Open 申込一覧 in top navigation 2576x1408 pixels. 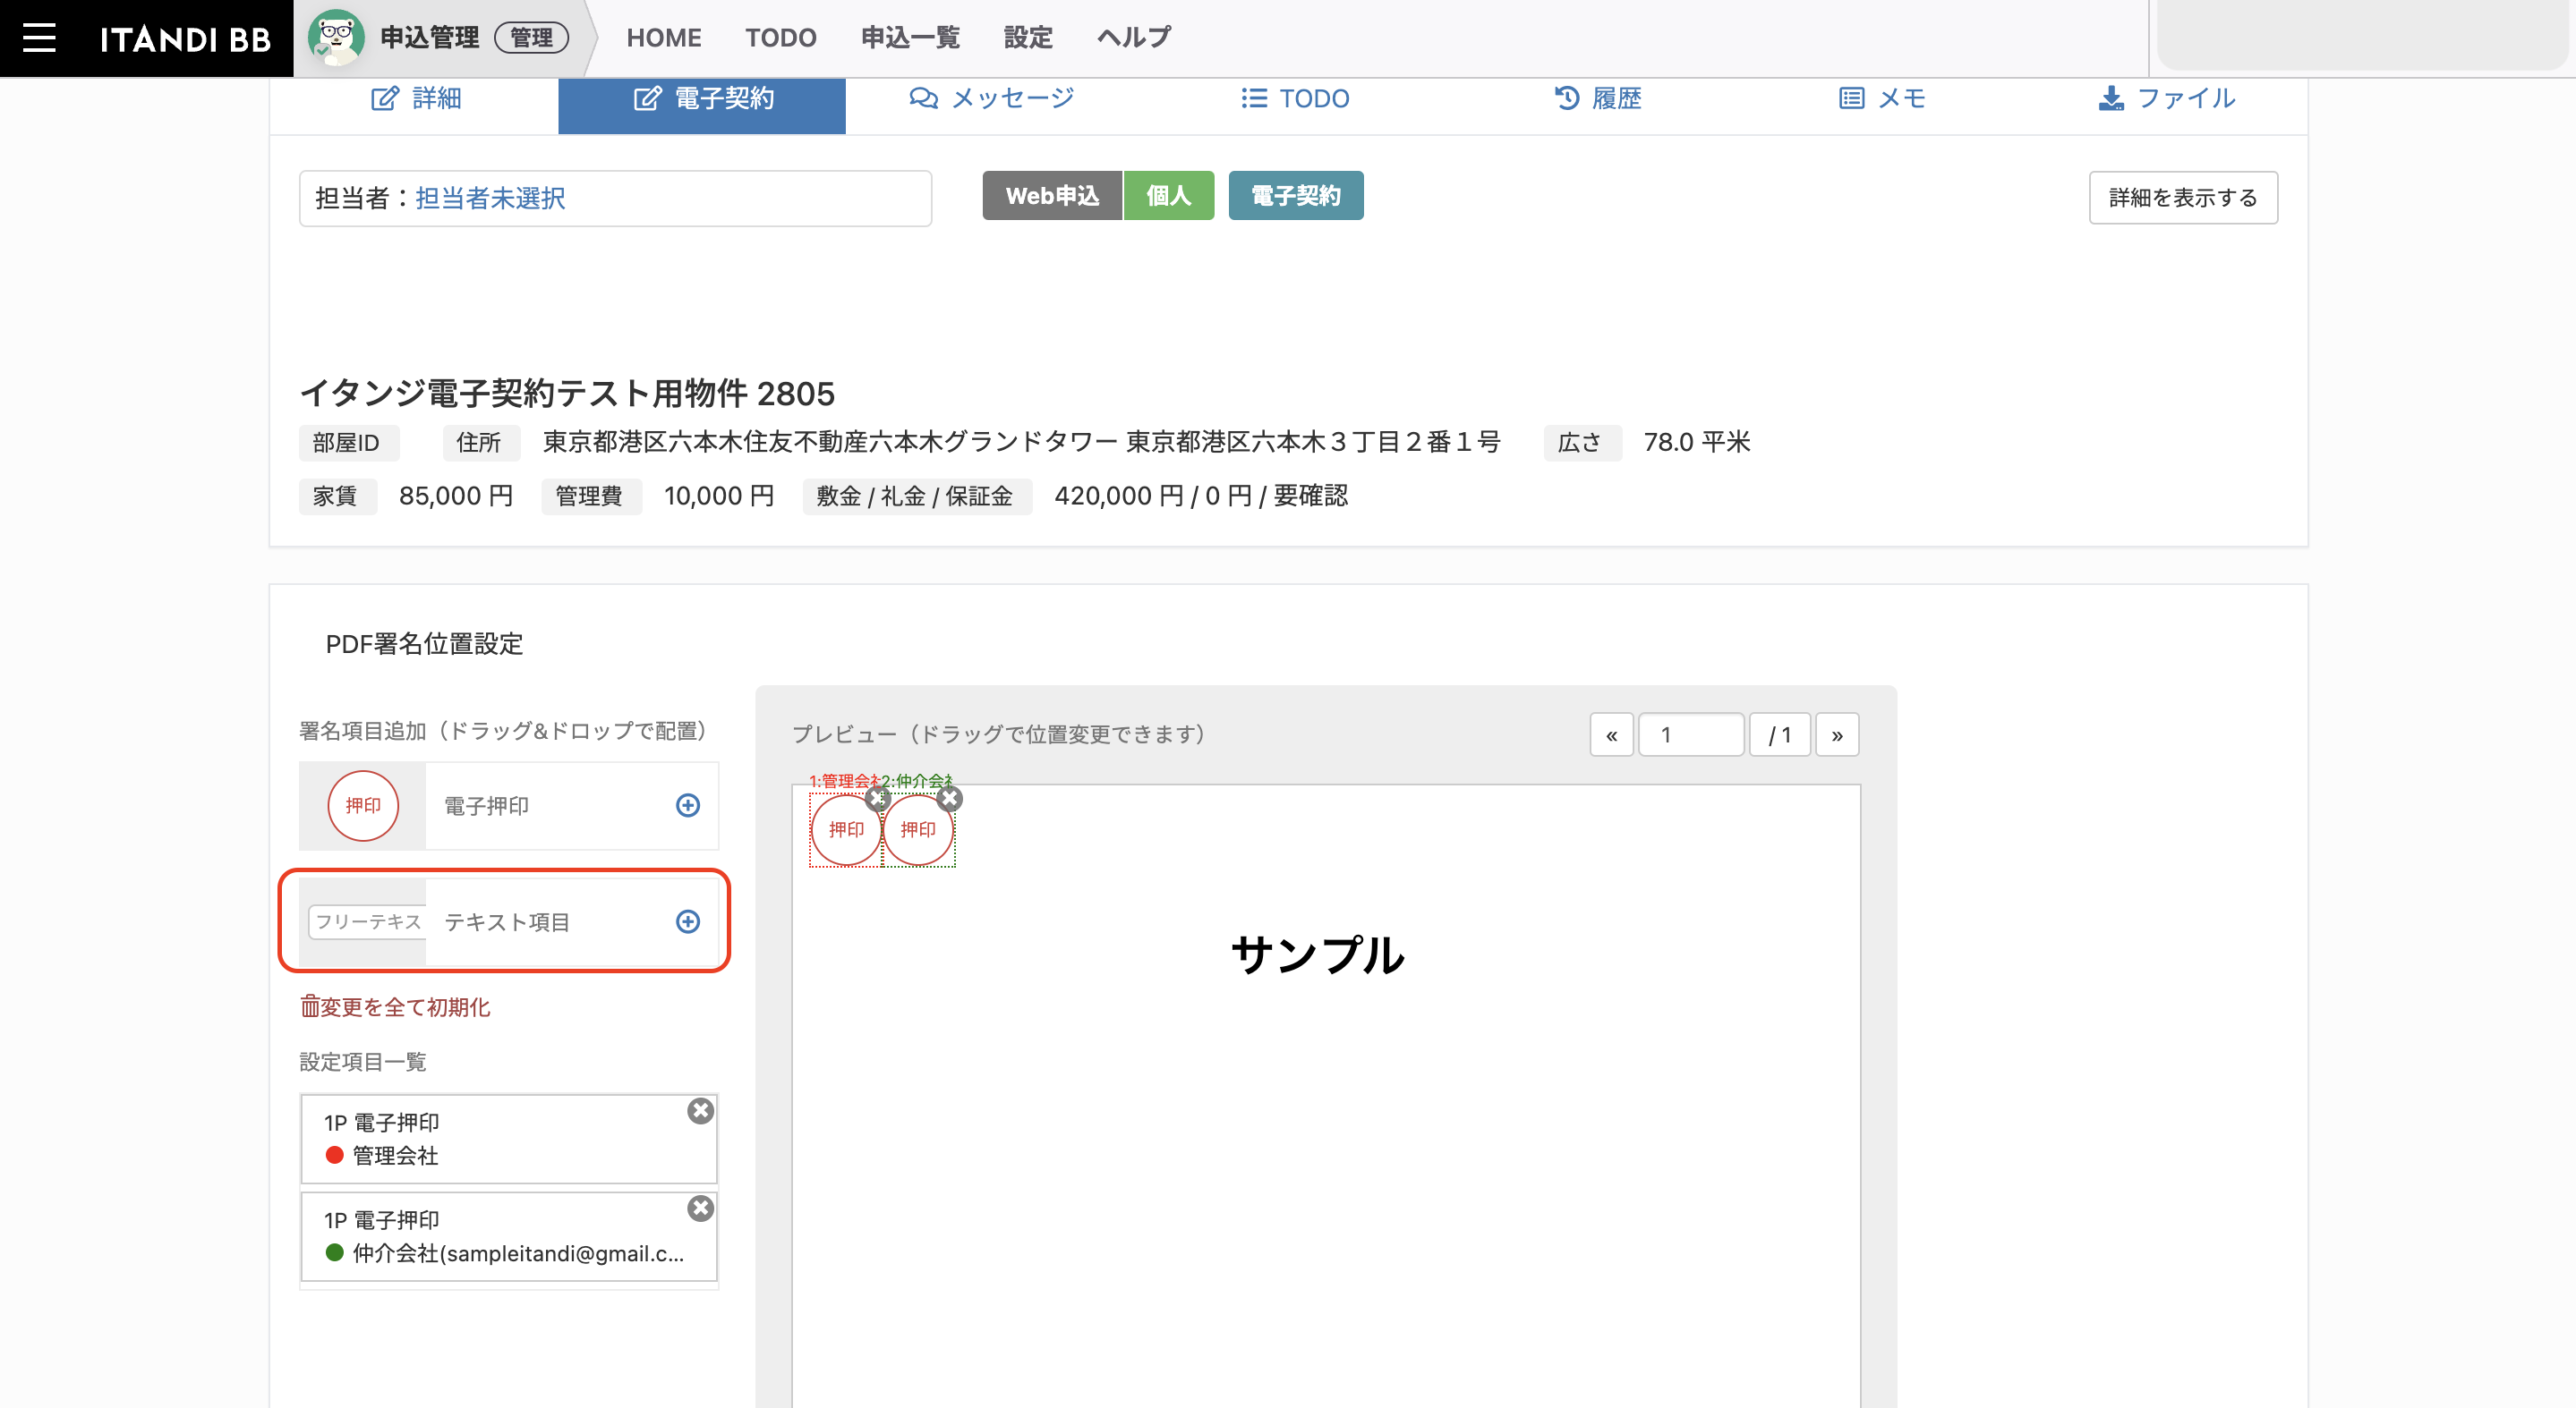point(910,38)
